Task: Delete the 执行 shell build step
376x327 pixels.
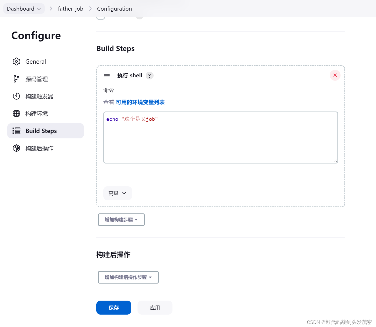Action: pos(335,75)
